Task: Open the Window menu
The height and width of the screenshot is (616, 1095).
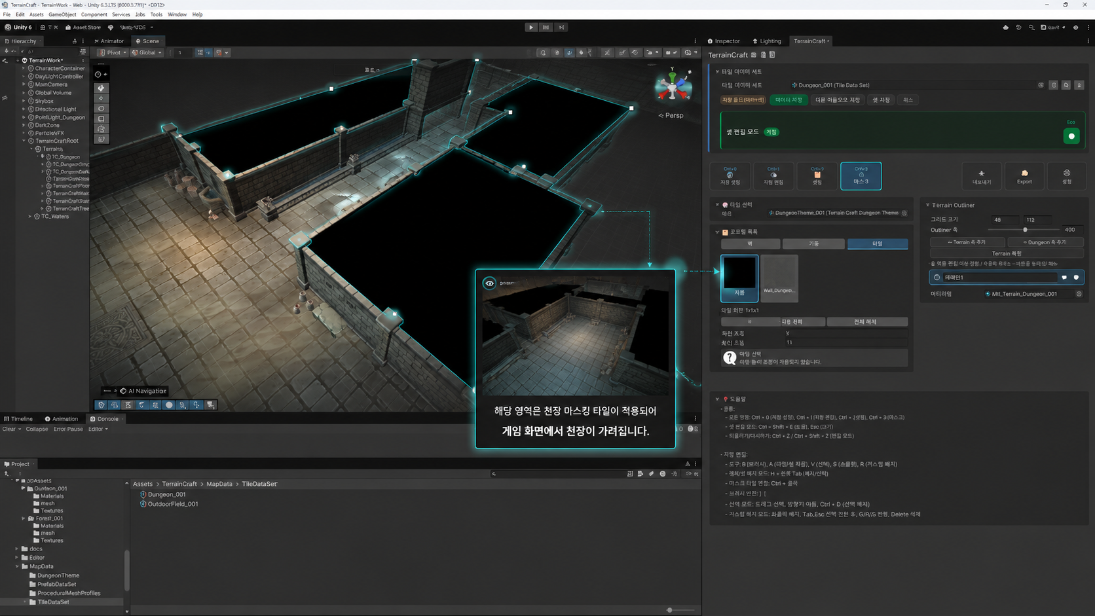Action: click(x=177, y=14)
